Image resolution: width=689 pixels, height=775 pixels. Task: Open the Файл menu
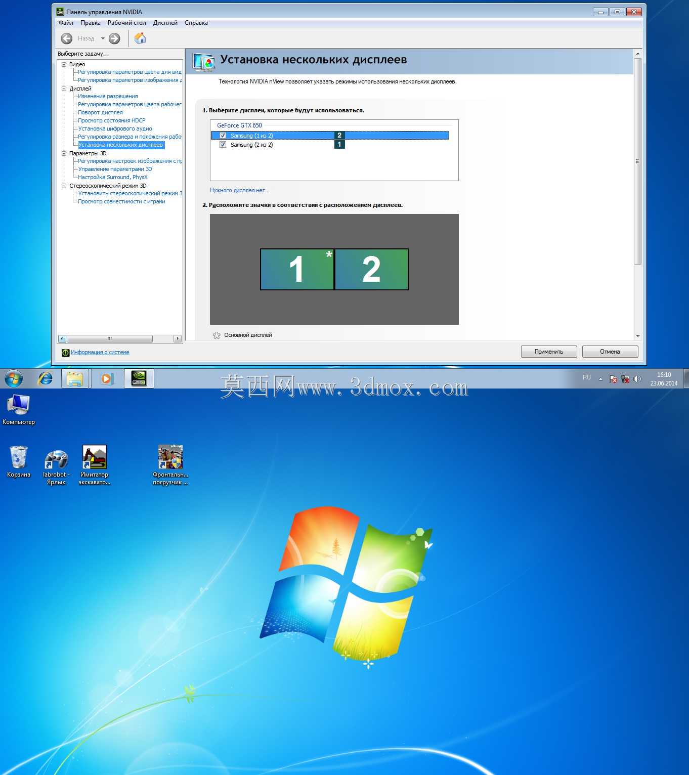coord(66,23)
